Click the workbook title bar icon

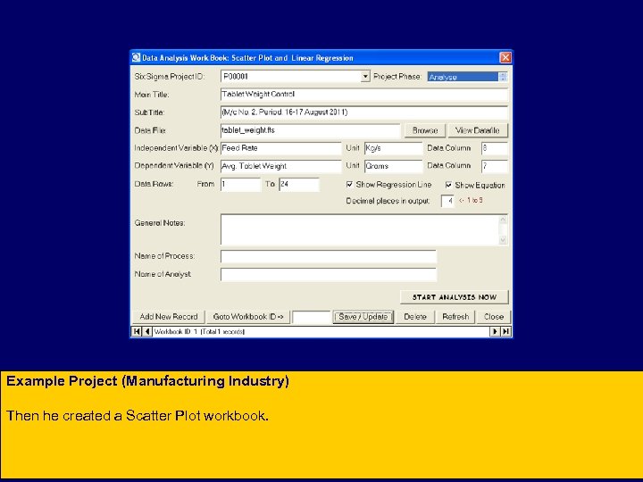pos(136,57)
